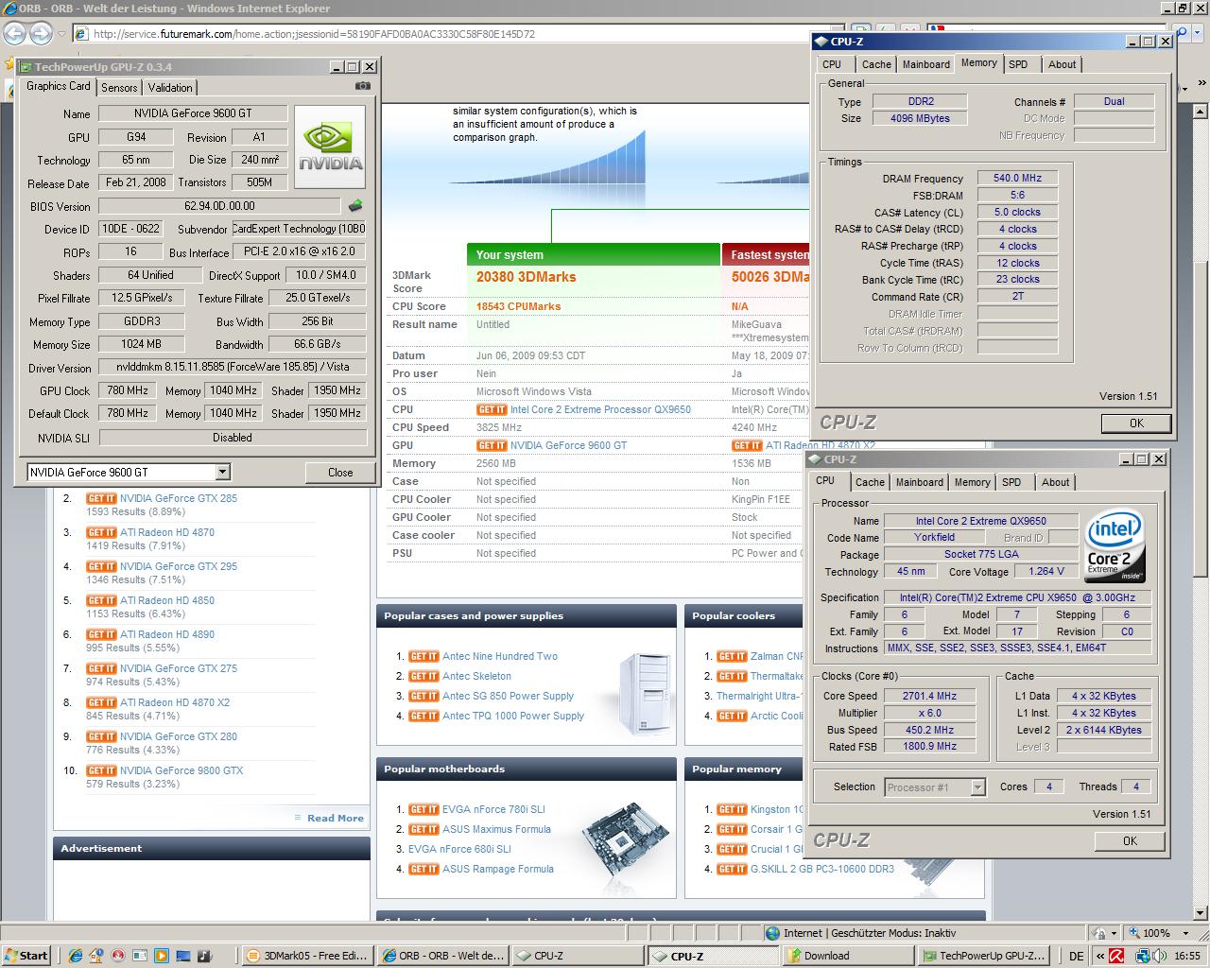Click OK in the CPU-Z processor info window

[x=1130, y=840]
